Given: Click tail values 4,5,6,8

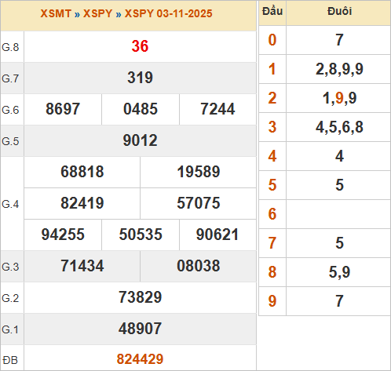Looking at the screenshot, I should click(x=339, y=127).
